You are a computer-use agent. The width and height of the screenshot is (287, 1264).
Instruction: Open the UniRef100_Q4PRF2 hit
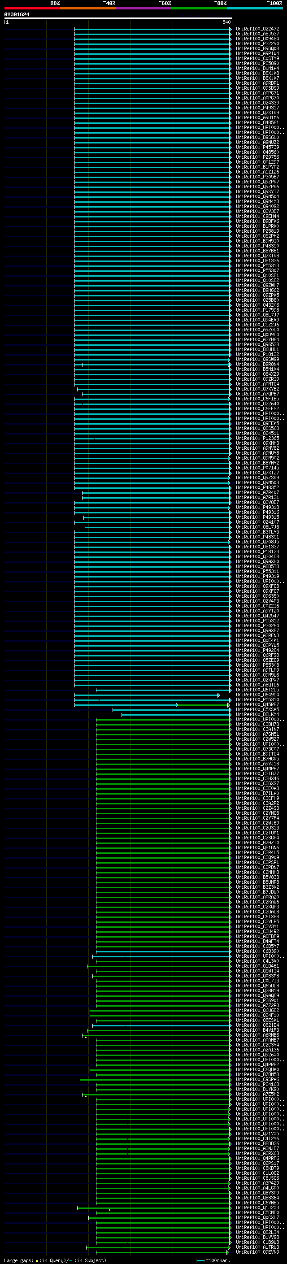(x=257, y=1065)
